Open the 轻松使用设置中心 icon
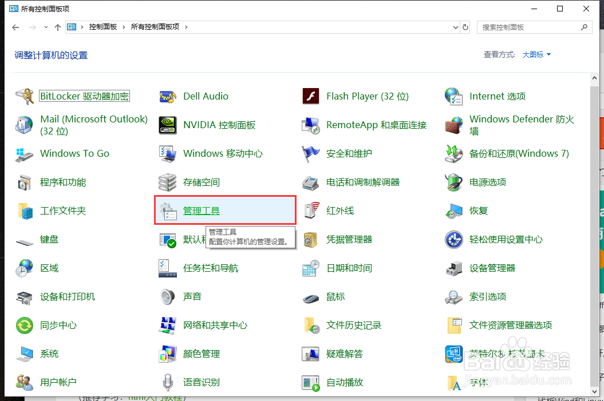604x401 pixels. pos(454,239)
